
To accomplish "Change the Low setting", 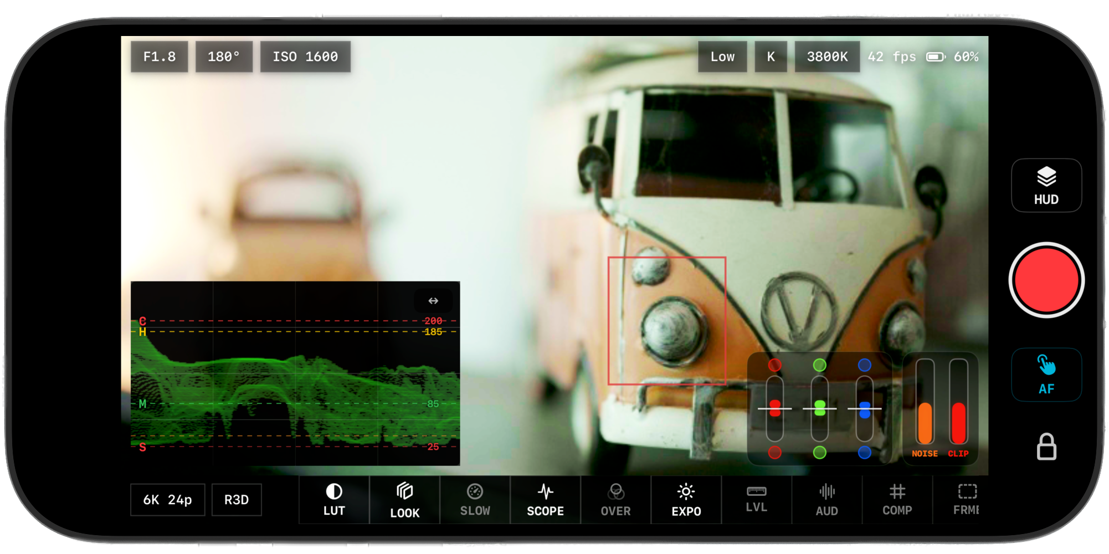I will 722,57.
